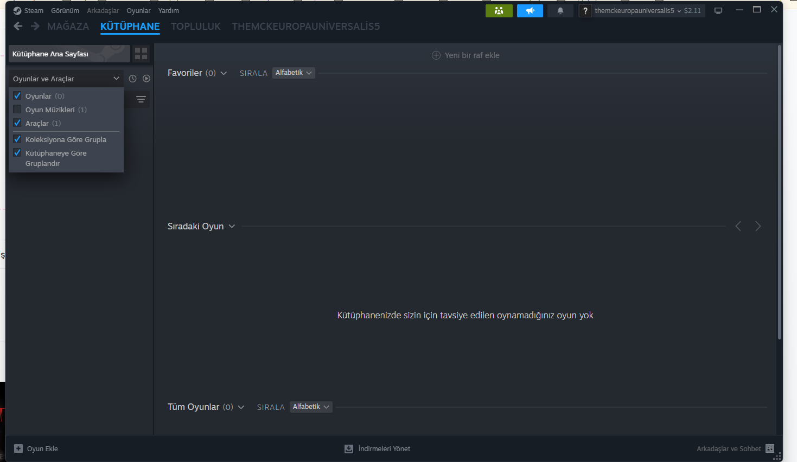Expand the Sıradaki Oyun shelf chevron
797x462 pixels.
(x=232, y=226)
